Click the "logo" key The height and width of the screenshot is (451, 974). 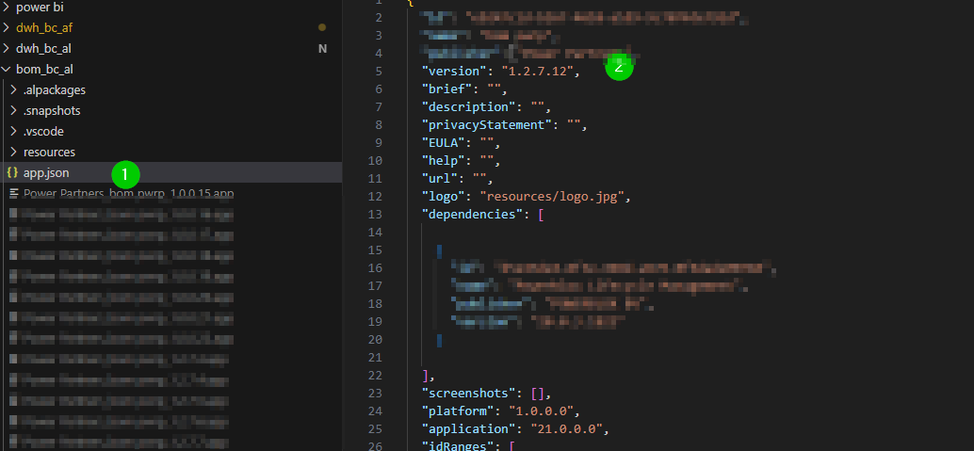coord(443,197)
